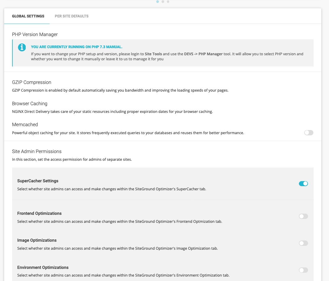Disable SuperCacher Settings permission toggle
The image size is (329, 281).
click(303, 183)
